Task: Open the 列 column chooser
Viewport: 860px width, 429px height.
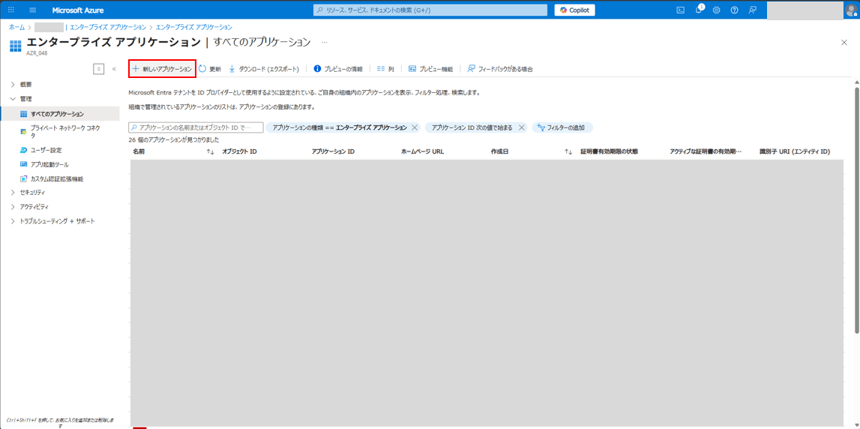Action: 385,69
